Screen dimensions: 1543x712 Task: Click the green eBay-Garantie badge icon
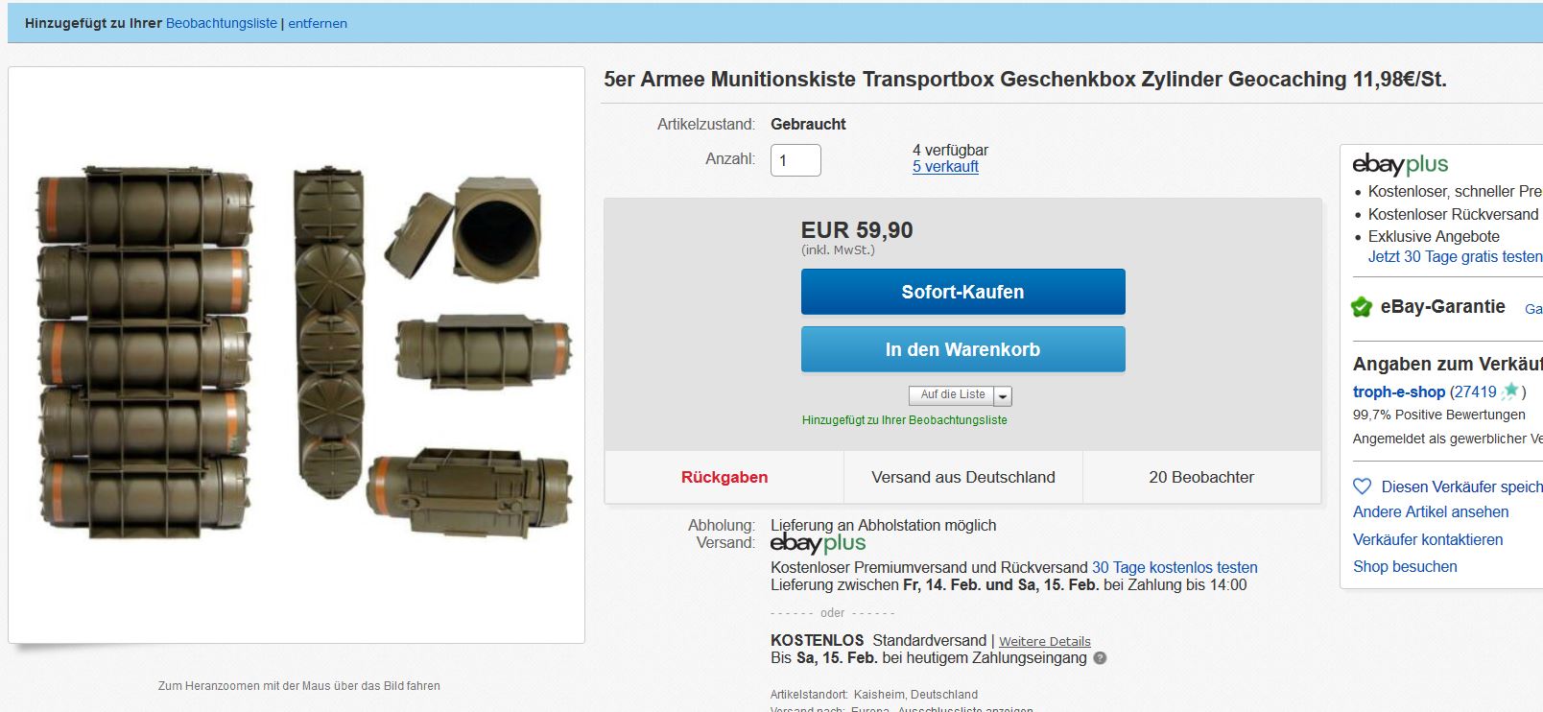[1362, 307]
